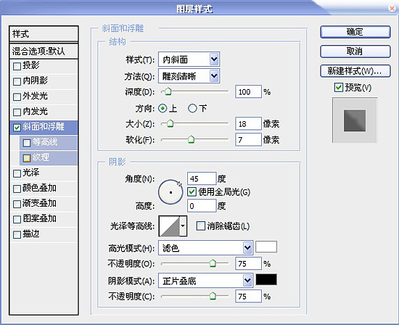399x325 pixels.
Task: Select the 纹理 sub-entry
Action: (49, 158)
